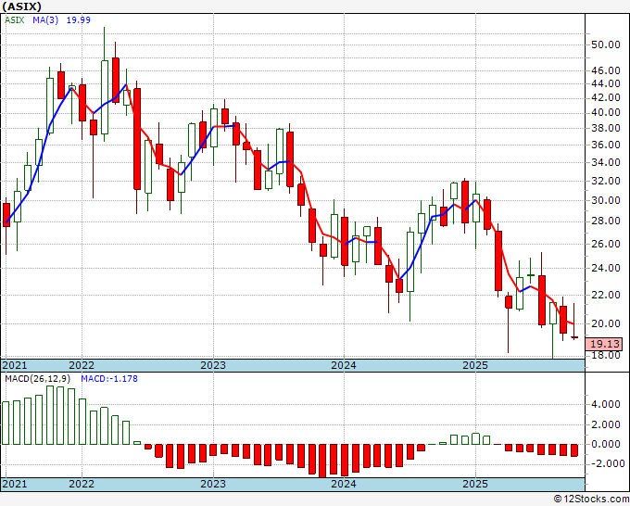The width and height of the screenshot is (630, 506).
Task: Click the MACD:-1.178 value readout
Action: pyautogui.click(x=109, y=379)
